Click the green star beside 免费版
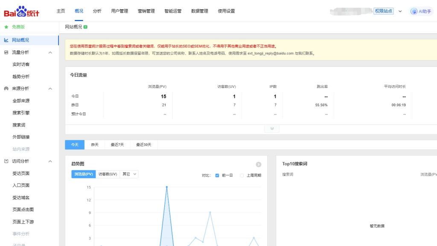The width and height of the screenshot is (437, 246). point(6,27)
